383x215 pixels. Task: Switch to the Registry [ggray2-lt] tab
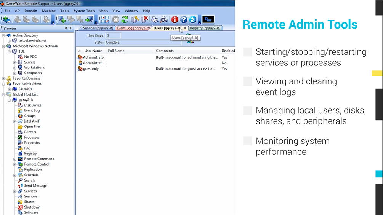click(205, 28)
